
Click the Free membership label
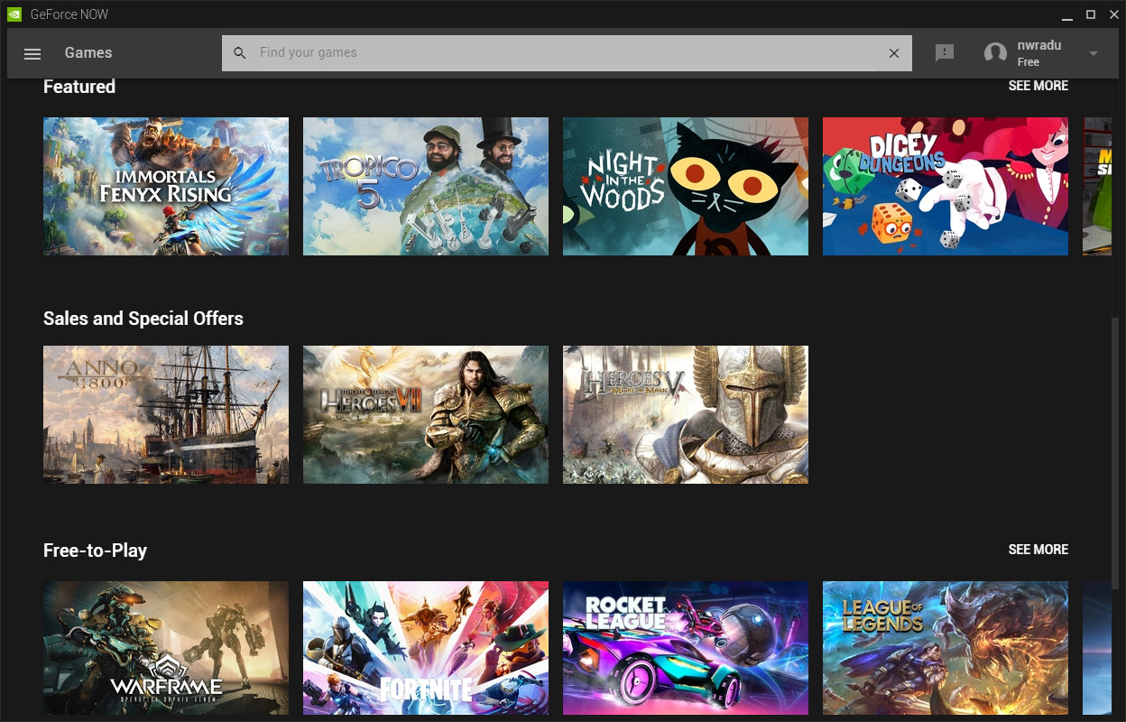(1029, 62)
